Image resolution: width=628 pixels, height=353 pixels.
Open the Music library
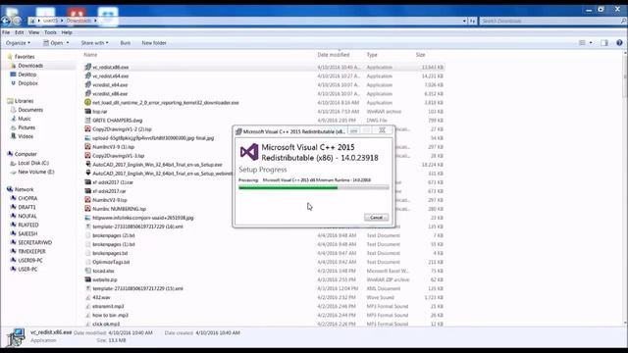[x=25, y=119]
